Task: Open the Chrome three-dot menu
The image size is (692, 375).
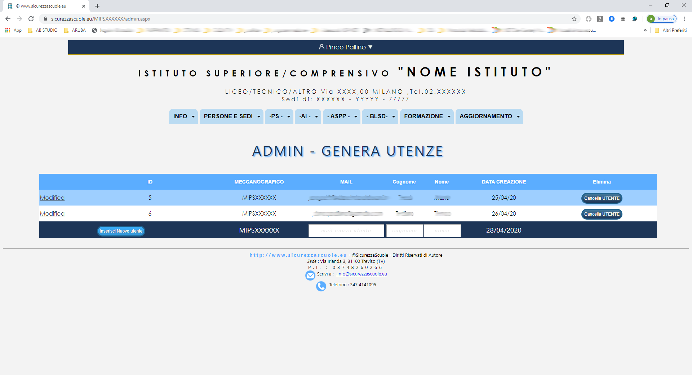Action: [x=684, y=19]
